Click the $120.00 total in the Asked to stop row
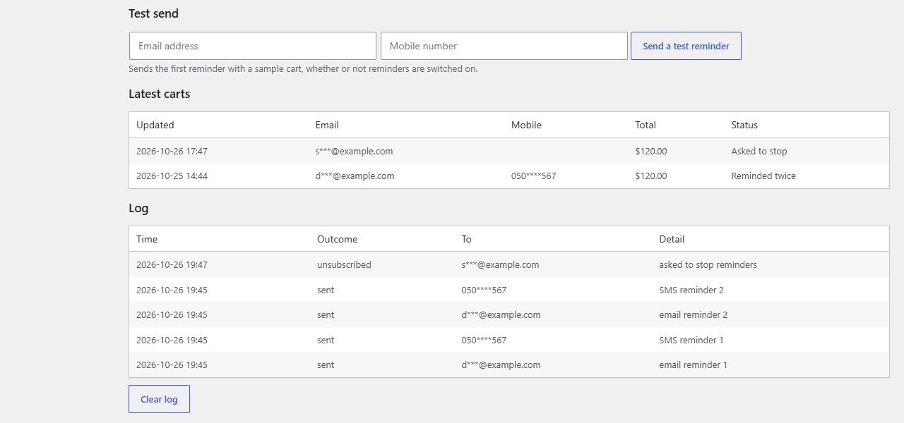 tap(651, 151)
